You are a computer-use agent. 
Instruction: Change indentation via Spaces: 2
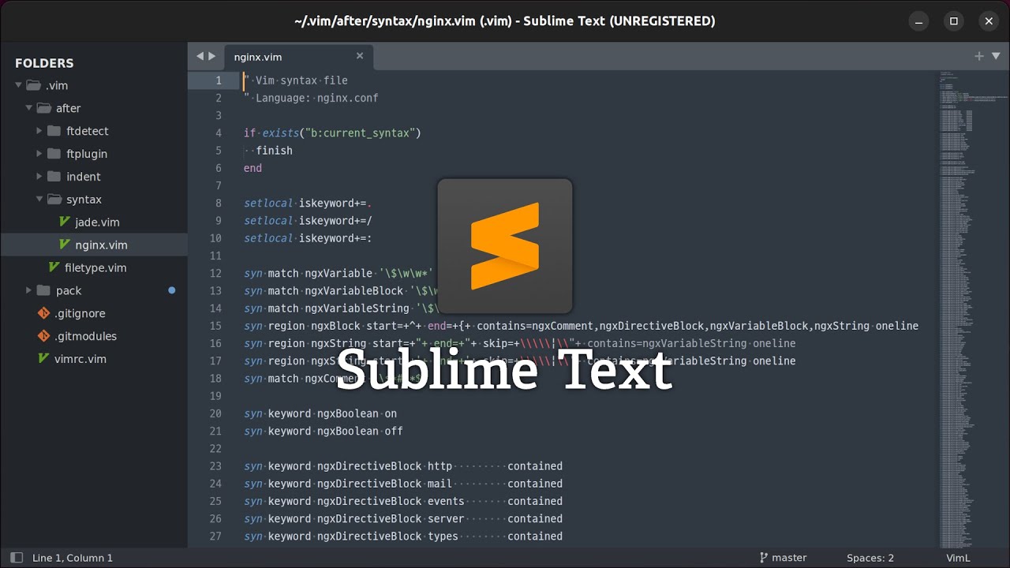(870, 558)
